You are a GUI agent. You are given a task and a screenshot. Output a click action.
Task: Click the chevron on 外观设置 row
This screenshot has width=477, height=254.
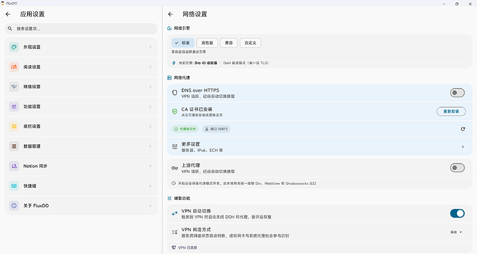150,47
